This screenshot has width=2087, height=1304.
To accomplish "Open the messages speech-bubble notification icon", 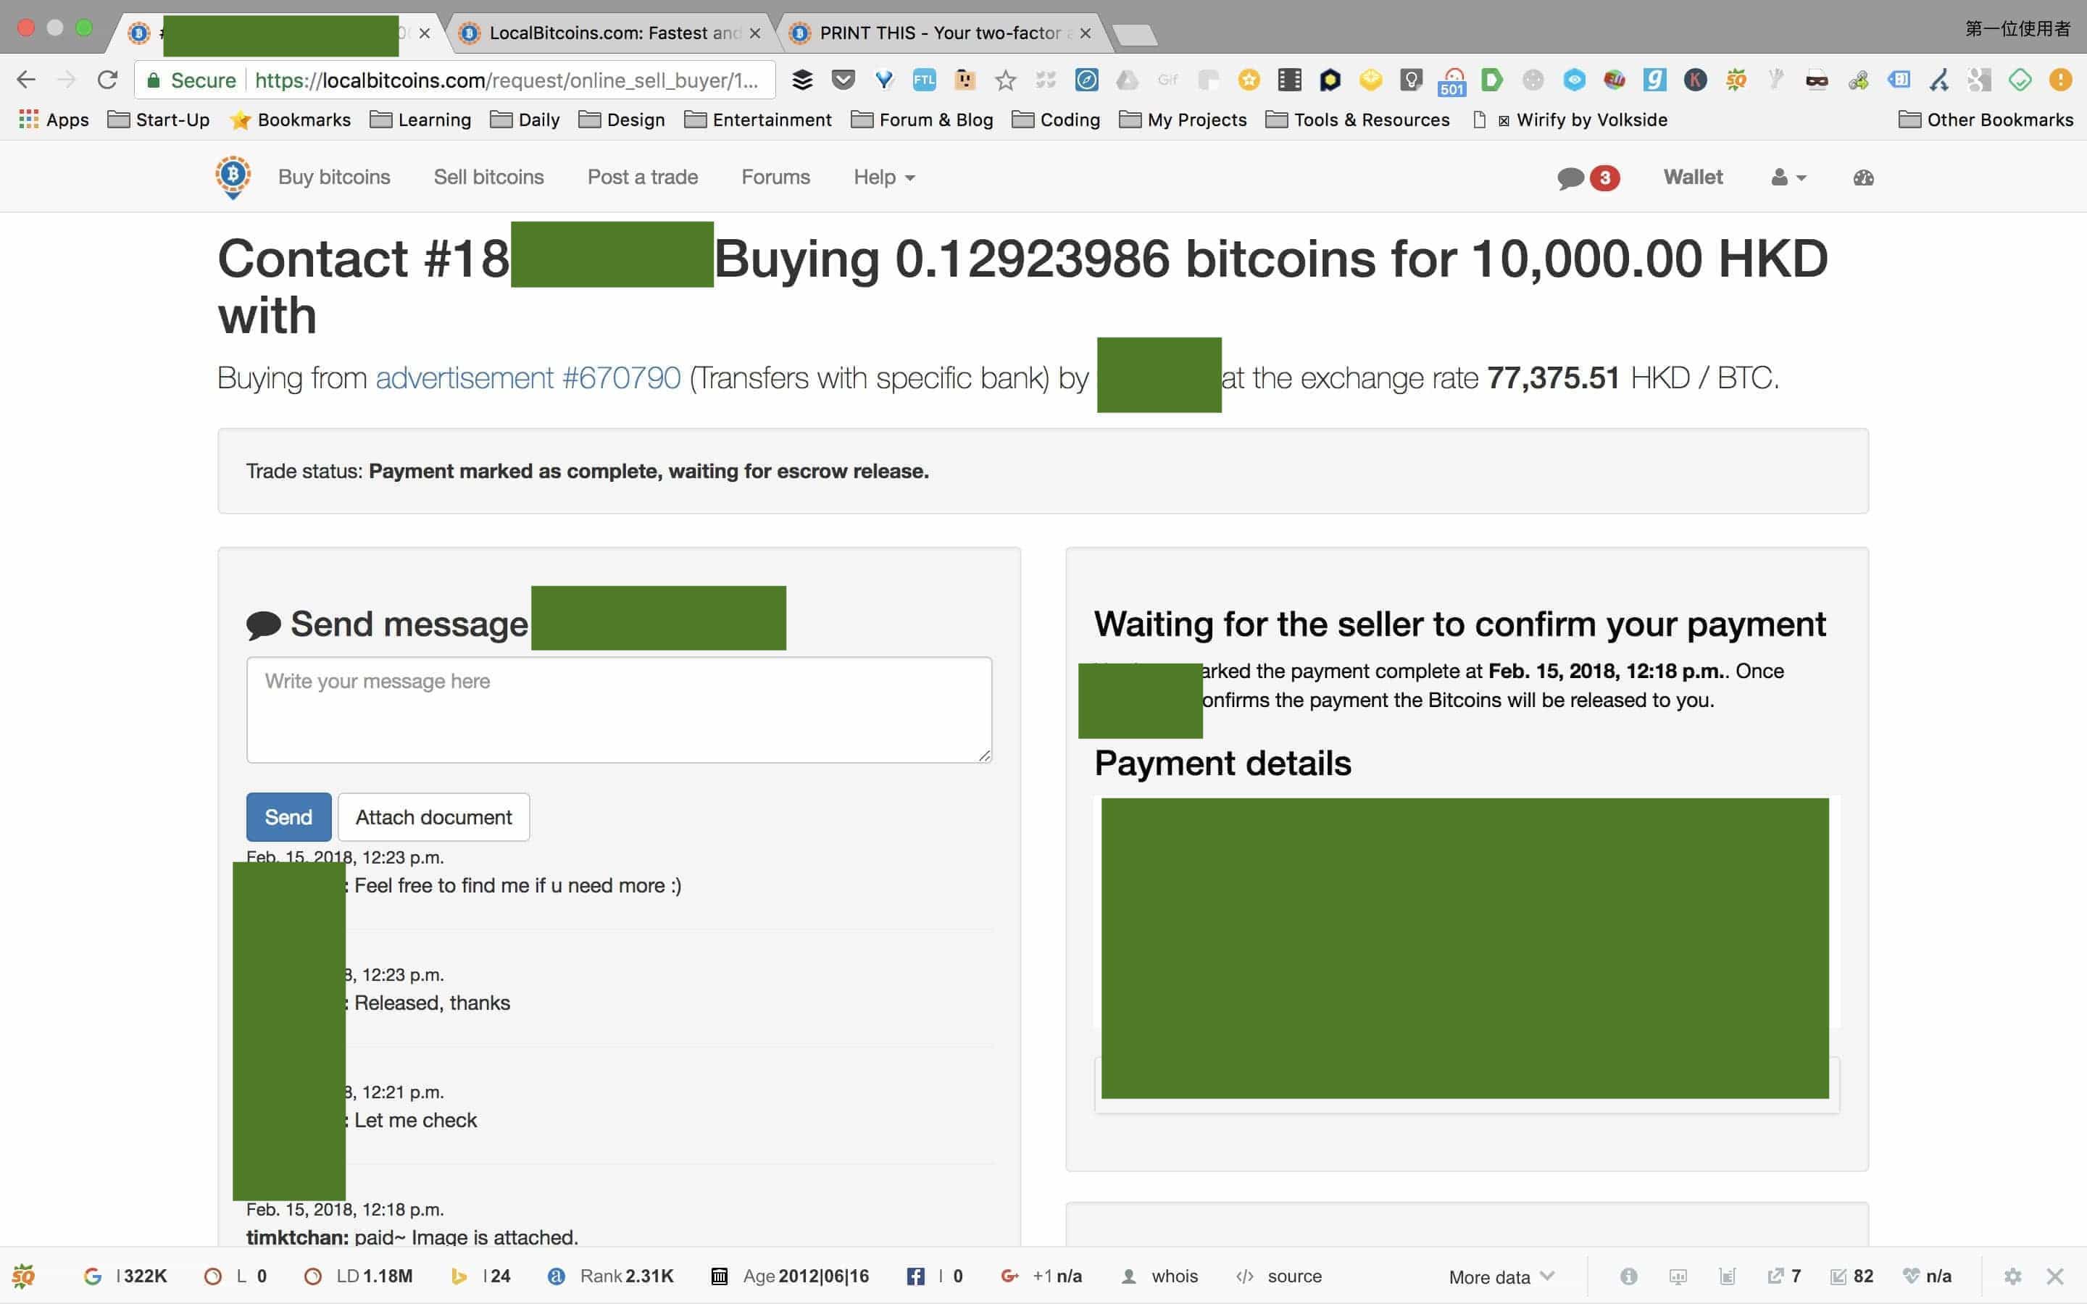I will point(1570,177).
